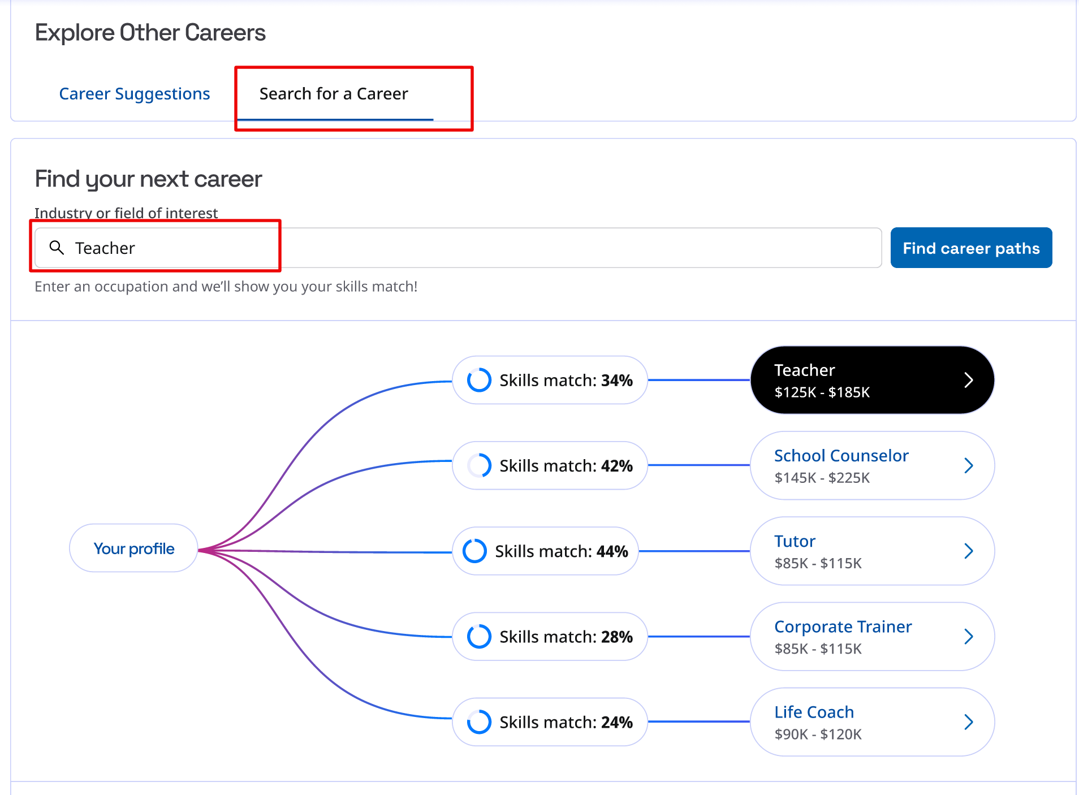Click the 24% skills match progress ring
The height and width of the screenshot is (795, 1079).
click(x=479, y=722)
